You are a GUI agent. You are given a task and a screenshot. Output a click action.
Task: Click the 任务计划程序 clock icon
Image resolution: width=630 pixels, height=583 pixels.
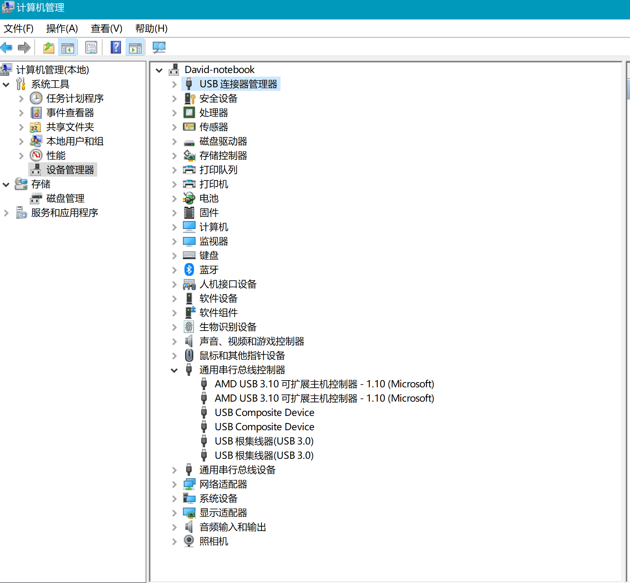pyautogui.click(x=36, y=98)
